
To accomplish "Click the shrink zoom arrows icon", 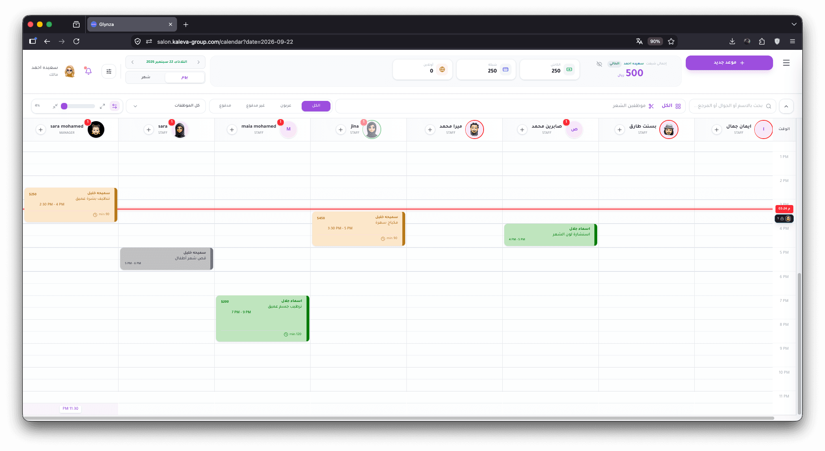I will [55, 106].
